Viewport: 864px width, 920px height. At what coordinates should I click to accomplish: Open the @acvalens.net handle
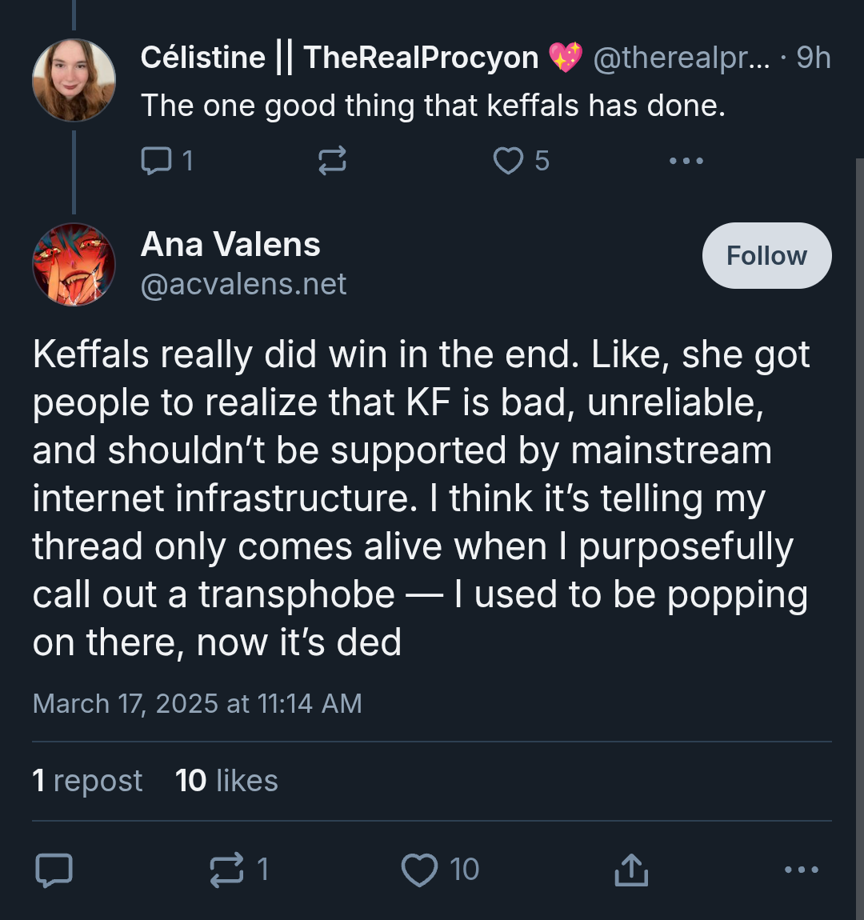(243, 284)
